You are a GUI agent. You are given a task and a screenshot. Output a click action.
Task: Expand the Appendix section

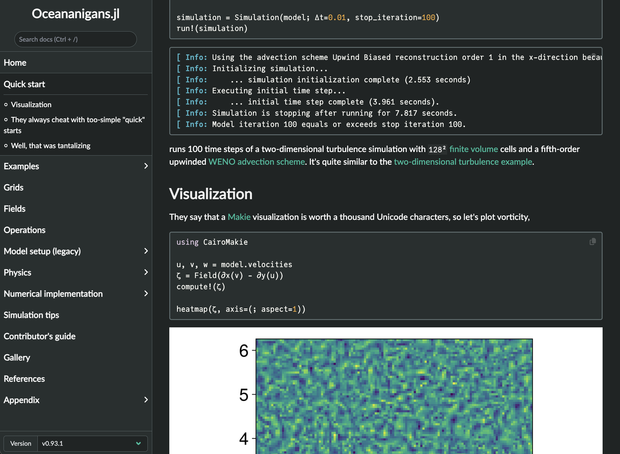click(x=146, y=400)
